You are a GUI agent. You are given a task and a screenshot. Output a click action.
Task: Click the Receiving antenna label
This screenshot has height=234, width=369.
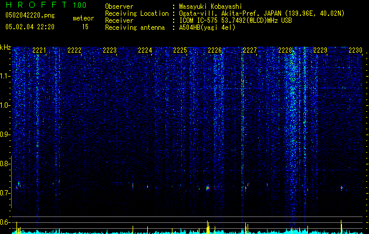135,27
